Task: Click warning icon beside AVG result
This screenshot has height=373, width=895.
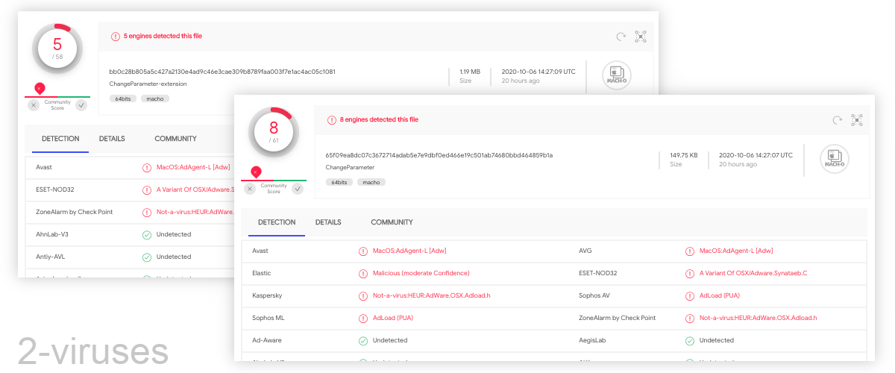Action: click(x=690, y=251)
